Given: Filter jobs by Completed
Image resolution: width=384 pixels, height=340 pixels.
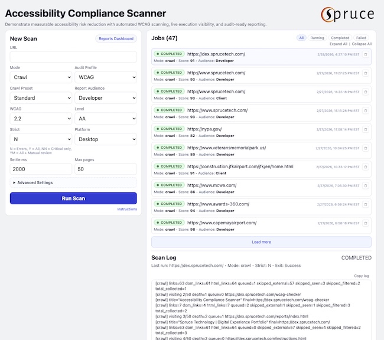Looking at the screenshot, I should [x=340, y=38].
